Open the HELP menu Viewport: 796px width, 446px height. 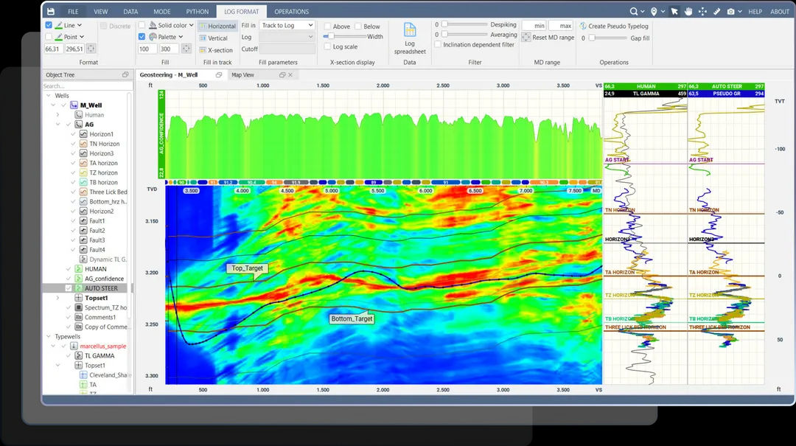pyautogui.click(x=755, y=11)
